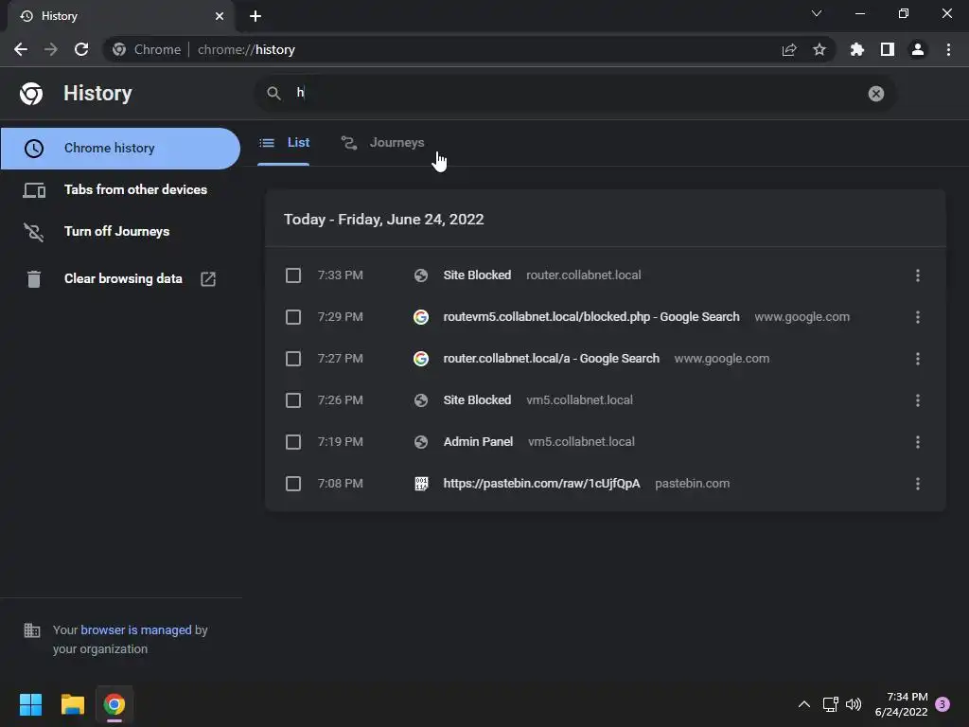Click the clock icon next to Chrome history
The width and height of the screenshot is (969, 727).
click(34, 149)
